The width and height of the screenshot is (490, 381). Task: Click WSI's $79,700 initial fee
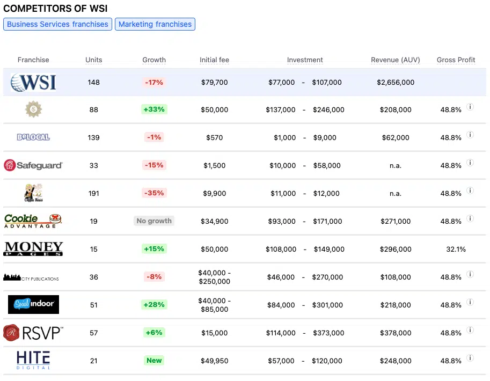[x=214, y=82]
